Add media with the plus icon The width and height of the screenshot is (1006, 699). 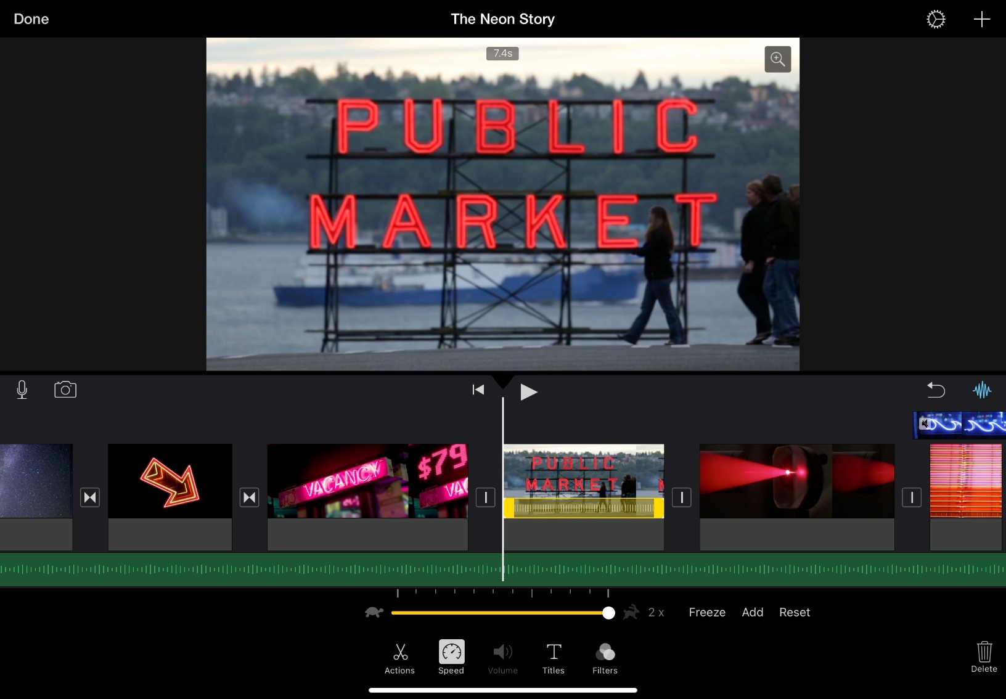[x=981, y=19]
